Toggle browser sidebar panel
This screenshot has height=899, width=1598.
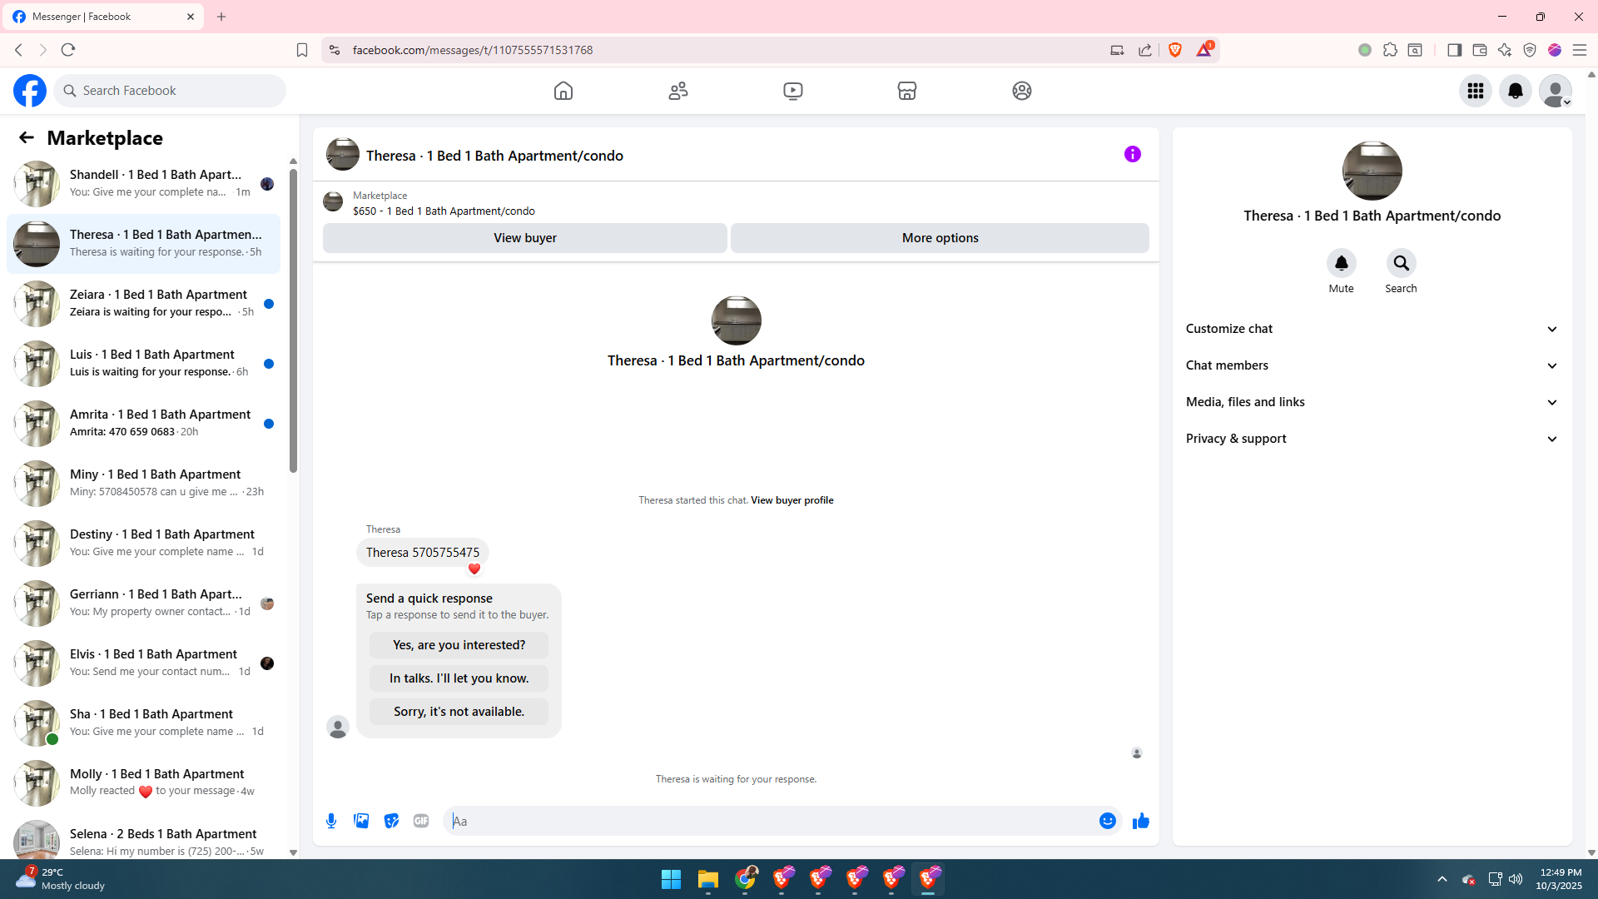(x=1454, y=50)
